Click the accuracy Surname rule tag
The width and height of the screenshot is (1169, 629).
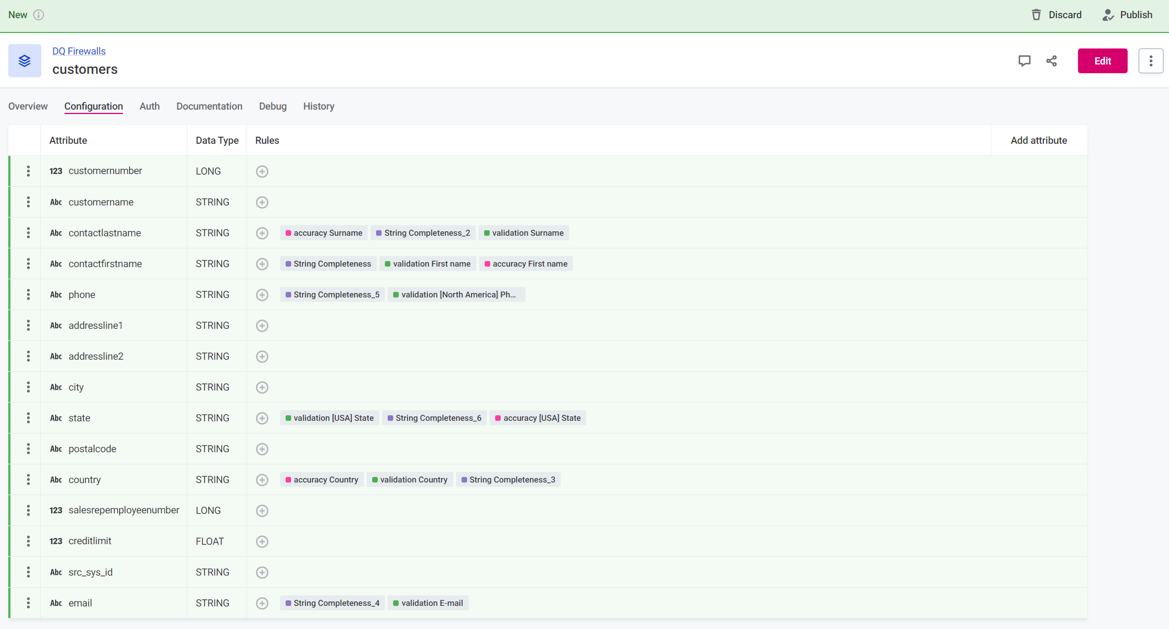[323, 232]
